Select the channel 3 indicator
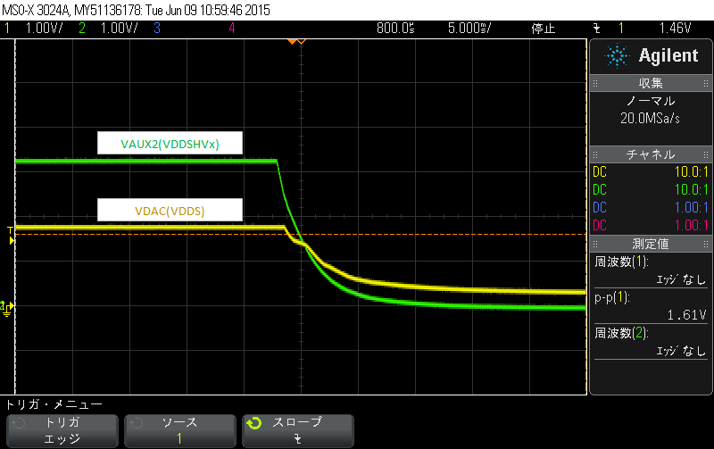 click(x=157, y=29)
